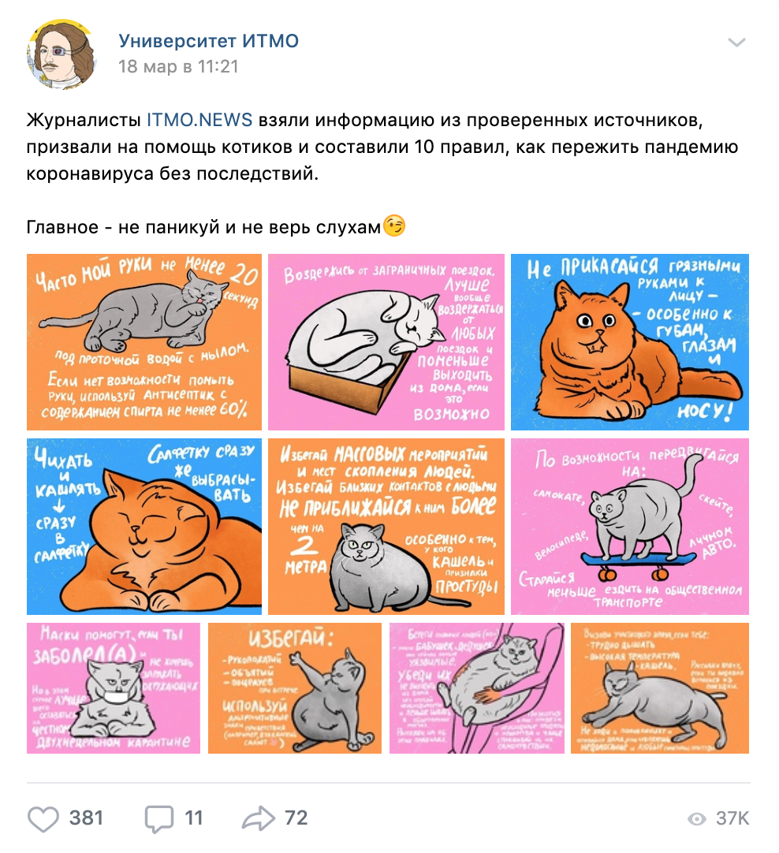Open the masked cat quarantine image
This screenshot has height=853, width=779.
coord(114,687)
